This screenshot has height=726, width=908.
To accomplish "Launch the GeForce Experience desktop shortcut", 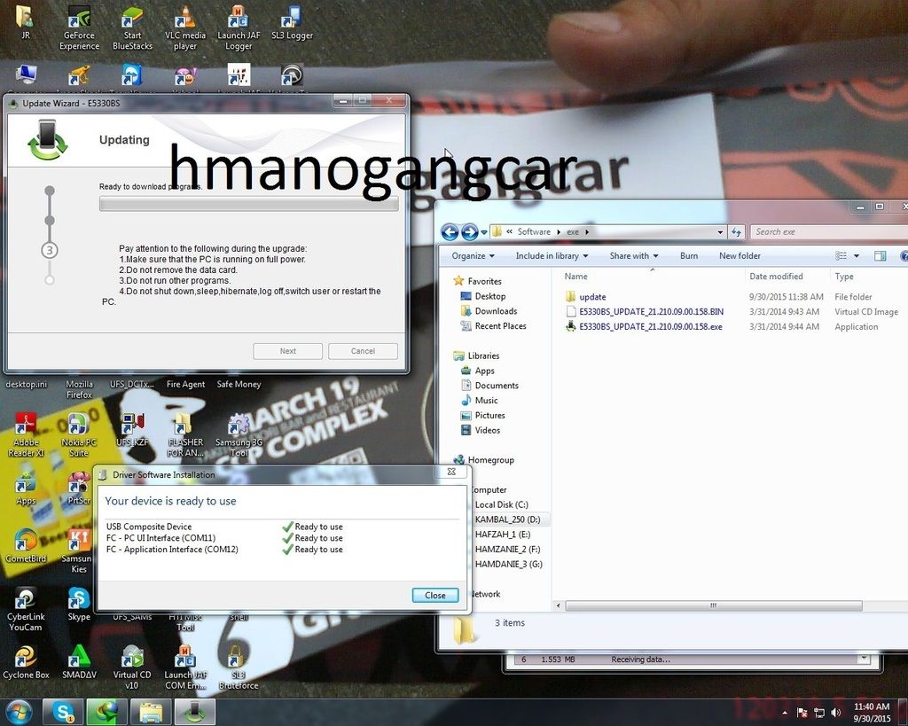I will point(79,20).
